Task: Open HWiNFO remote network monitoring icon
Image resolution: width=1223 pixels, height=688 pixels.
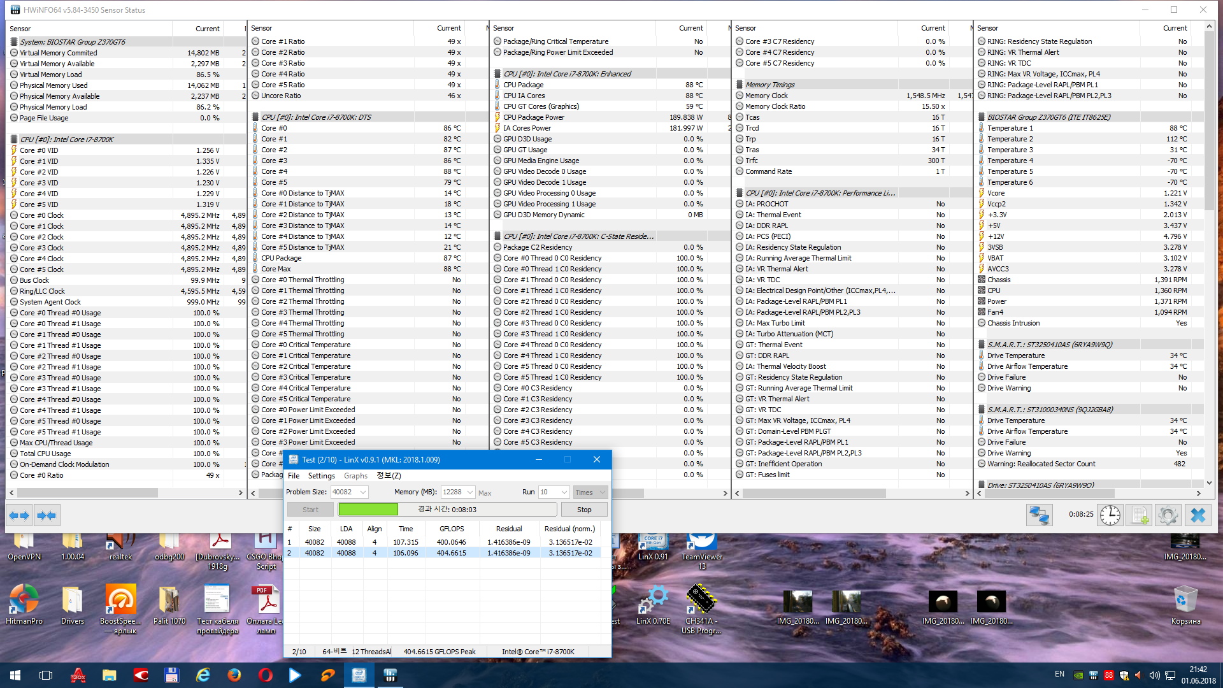Action: [x=1039, y=515]
